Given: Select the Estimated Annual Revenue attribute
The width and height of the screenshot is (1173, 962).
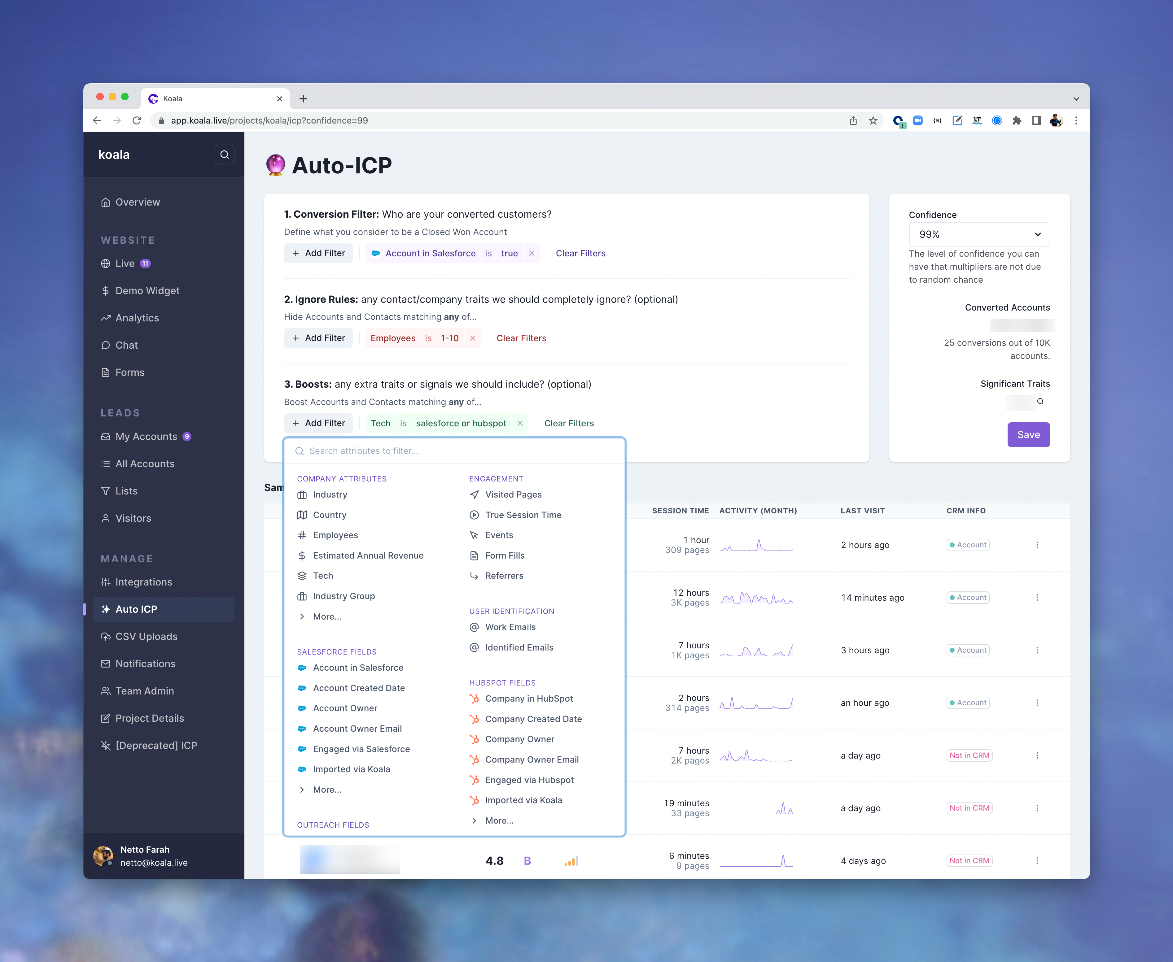Looking at the screenshot, I should click(368, 555).
